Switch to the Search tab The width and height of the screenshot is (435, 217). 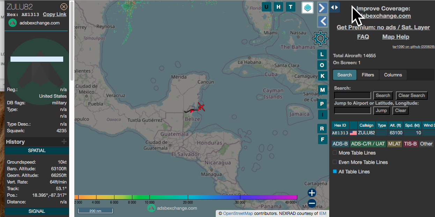(345, 75)
